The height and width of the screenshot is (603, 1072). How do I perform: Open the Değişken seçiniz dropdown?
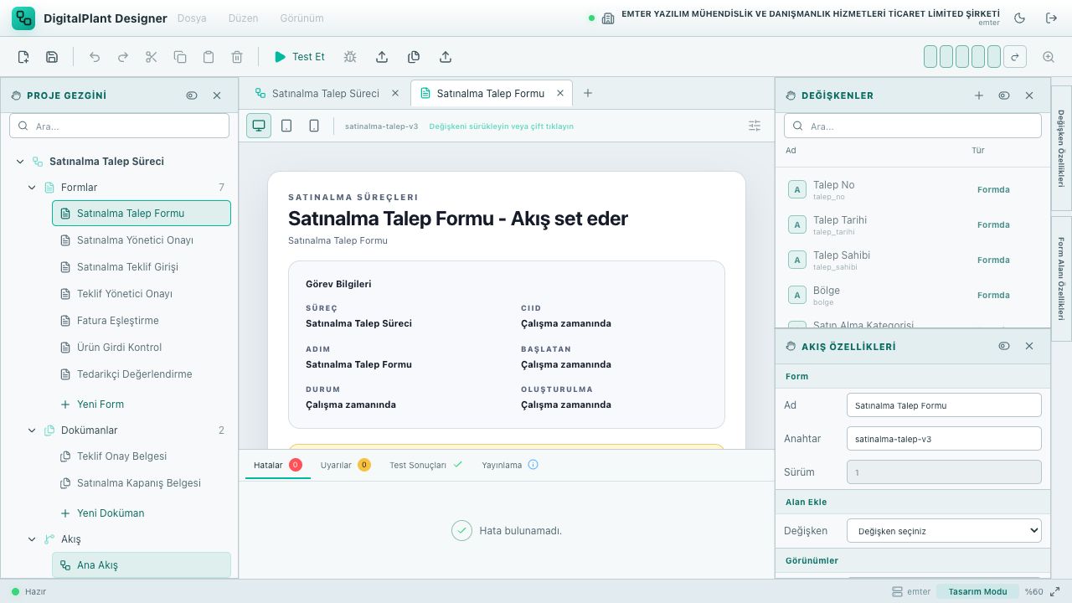[944, 531]
